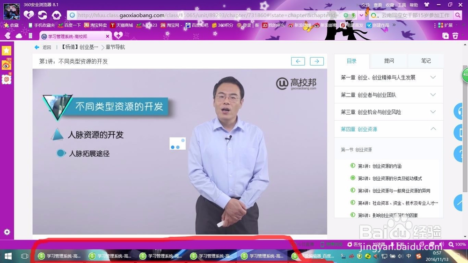Open the skin changer shirt icon
468x263 pixels.
(426, 5)
